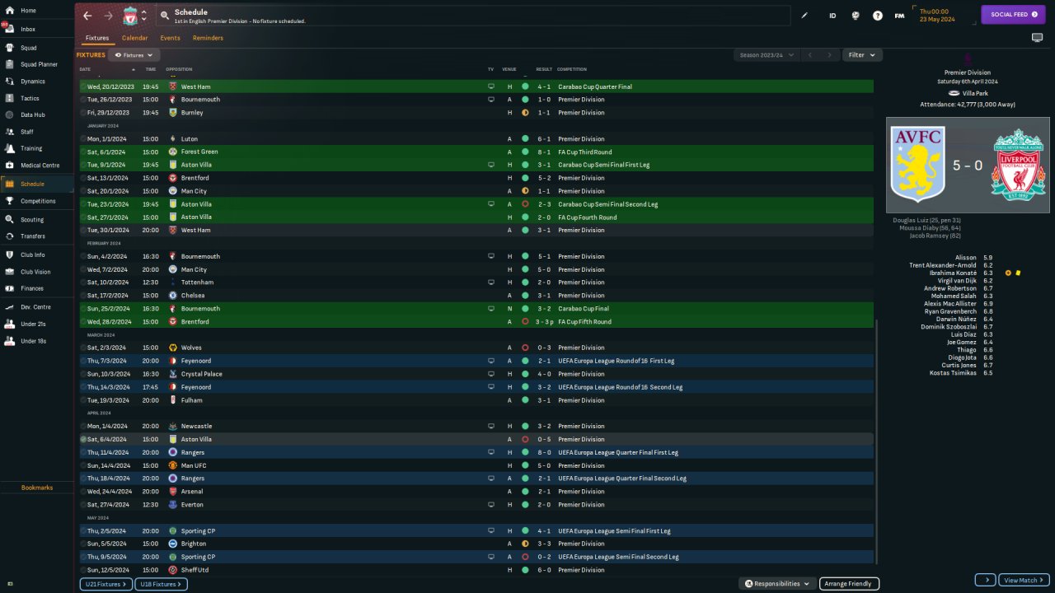
Task: Tick the Mon 1/1/2024 Luton fixture checkbox
Action: 83,139
